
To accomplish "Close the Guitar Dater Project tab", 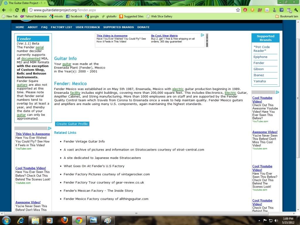I will (45, 3).
